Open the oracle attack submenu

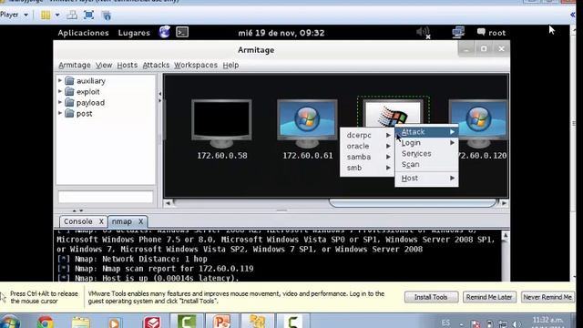point(367,146)
